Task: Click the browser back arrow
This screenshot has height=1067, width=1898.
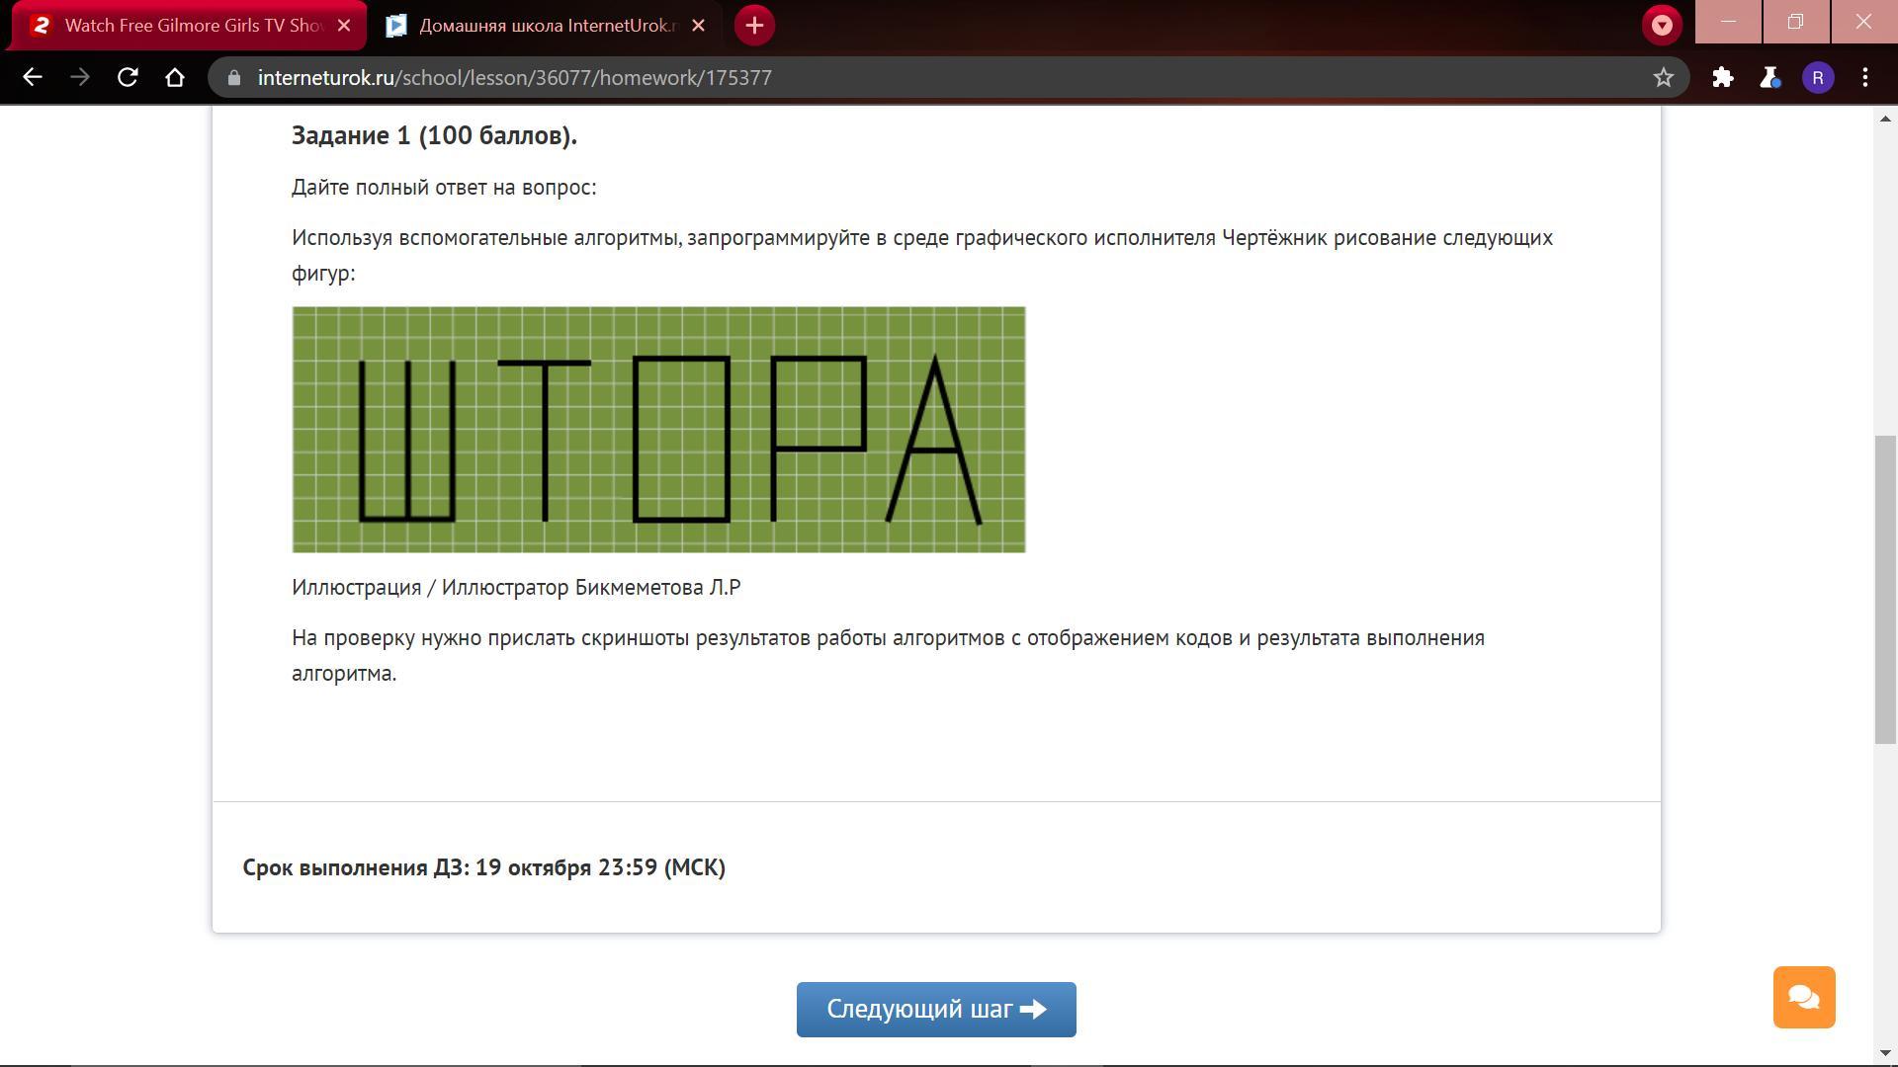Action: [x=32, y=77]
